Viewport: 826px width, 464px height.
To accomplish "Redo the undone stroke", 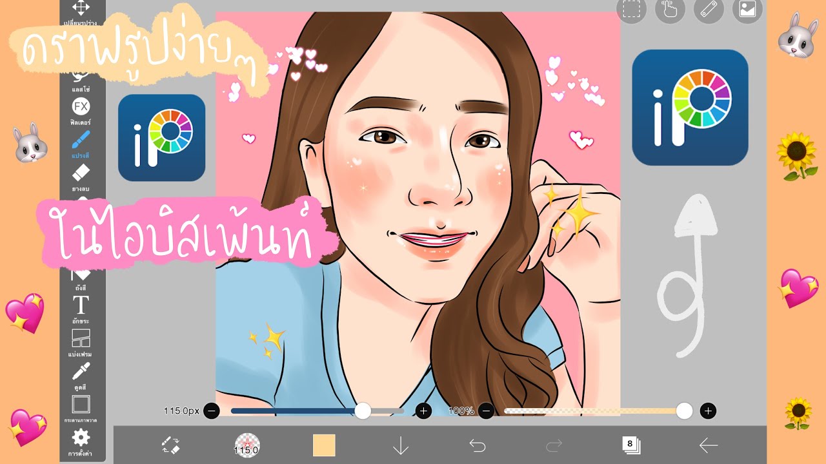I will pyautogui.click(x=554, y=445).
